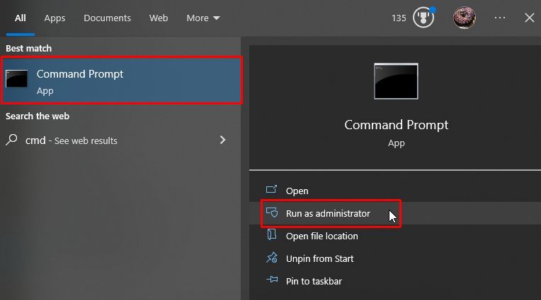
Task: Select the All tab
Action: tap(20, 18)
